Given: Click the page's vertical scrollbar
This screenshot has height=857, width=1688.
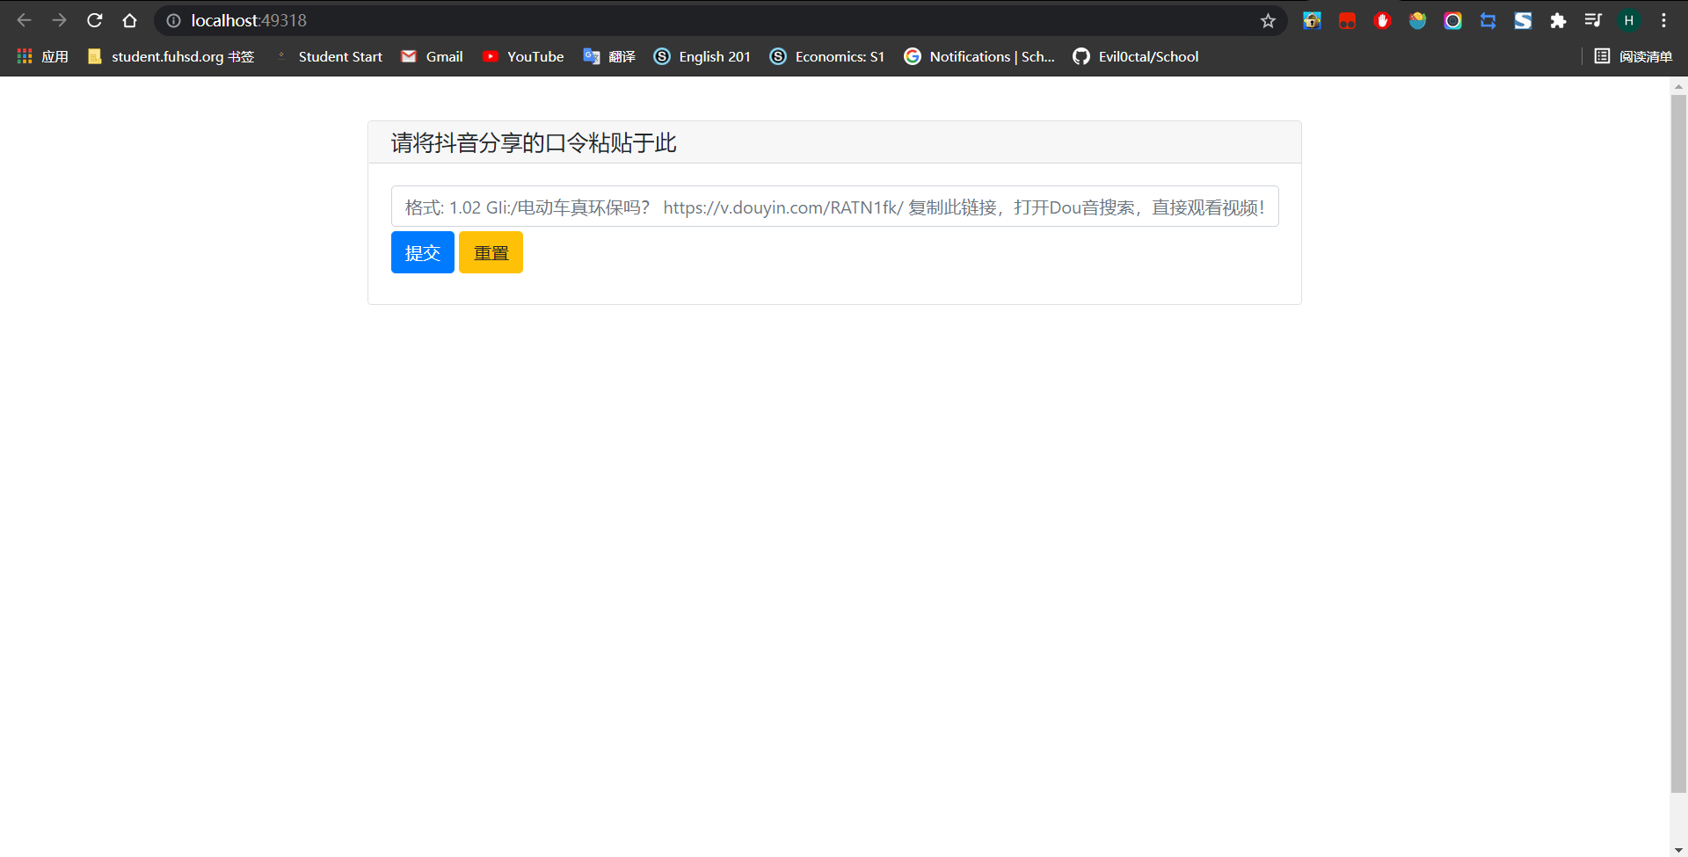Looking at the screenshot, I should (1678, 439).
